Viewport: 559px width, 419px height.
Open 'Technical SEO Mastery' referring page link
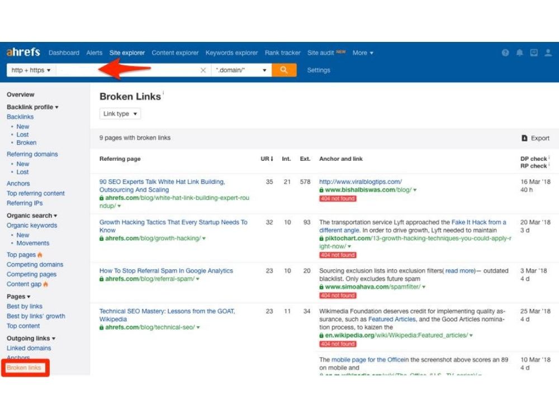point(167,315)
